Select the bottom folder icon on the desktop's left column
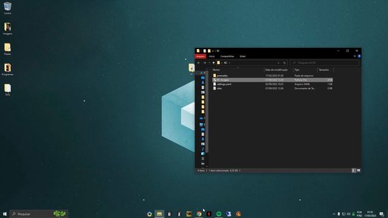This screenshot has width=388, height=218. tap(7, 90)
